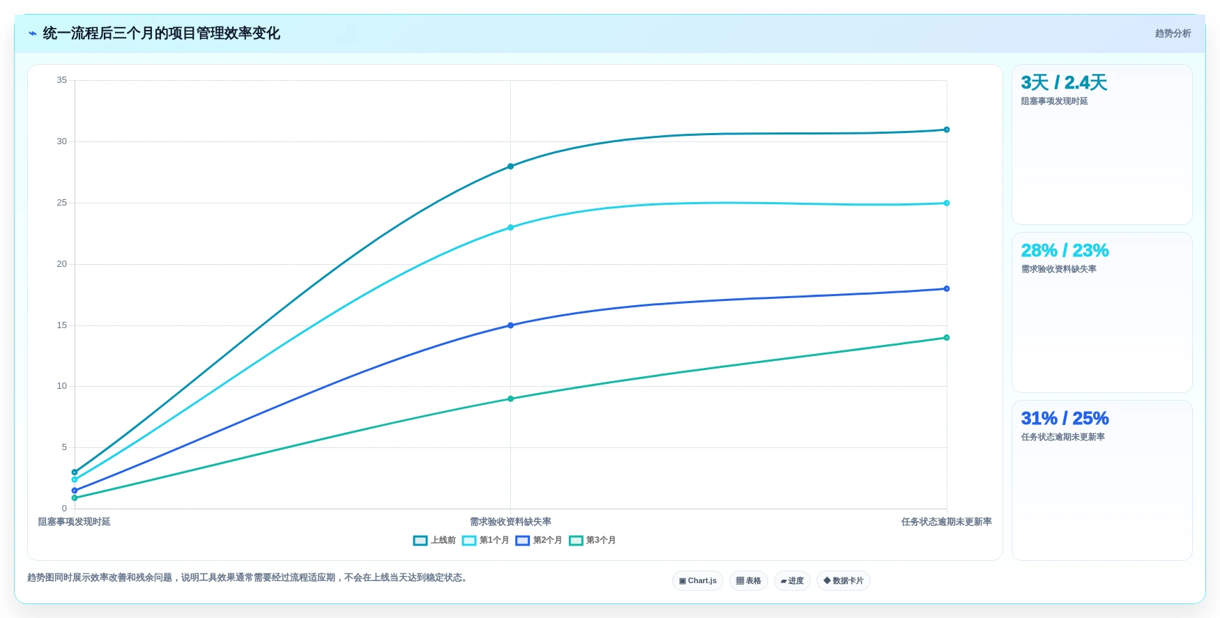The width and height of the screenshot is (1220, 618).
Task: Open the 31% / 25% metric card
Action: (x=1102, y=481)
